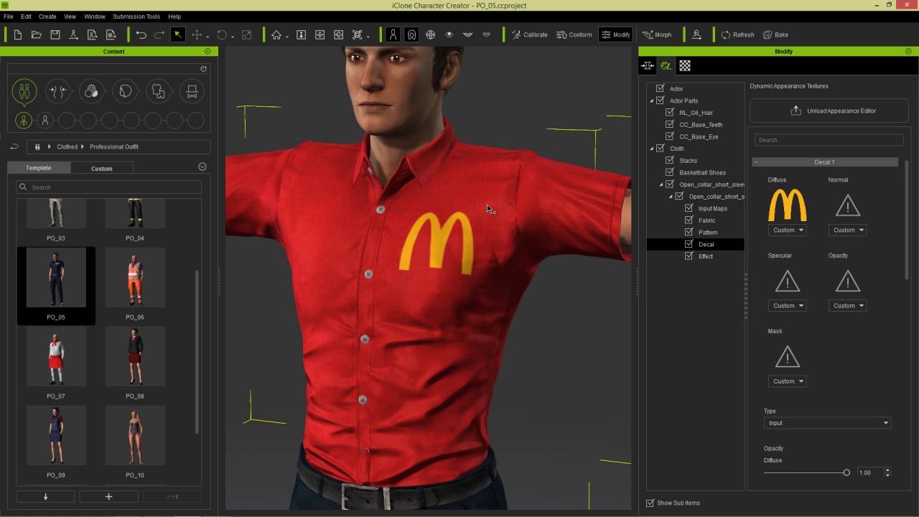Toggle Show Sub Items checkbox
Screen dimensions: 919x517
click(650, 503)
